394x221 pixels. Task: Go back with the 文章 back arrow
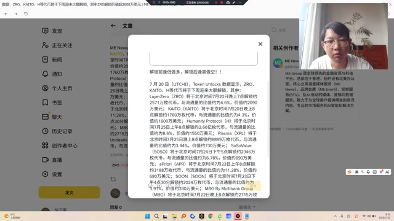tap(113, 26)
